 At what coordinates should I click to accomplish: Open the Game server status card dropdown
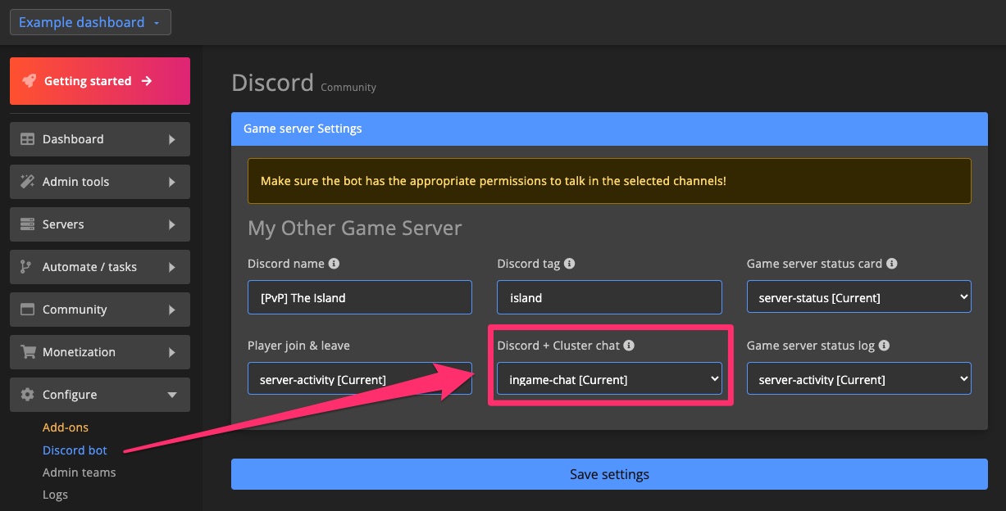(x=858, y=296)
